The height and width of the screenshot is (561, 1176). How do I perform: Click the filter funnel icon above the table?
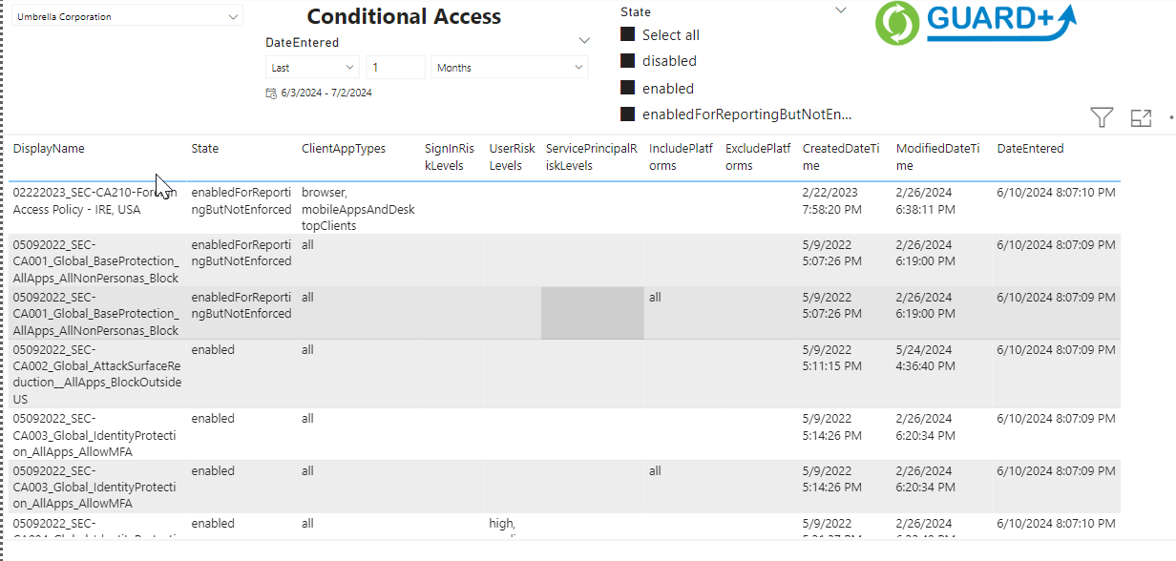(x=1102, y=117)
